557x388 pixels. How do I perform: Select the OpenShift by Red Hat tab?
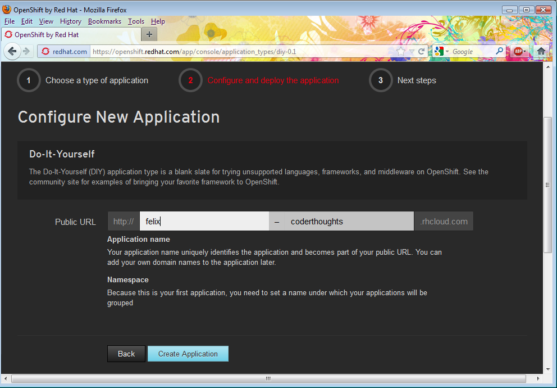click(x=71, y=34)
